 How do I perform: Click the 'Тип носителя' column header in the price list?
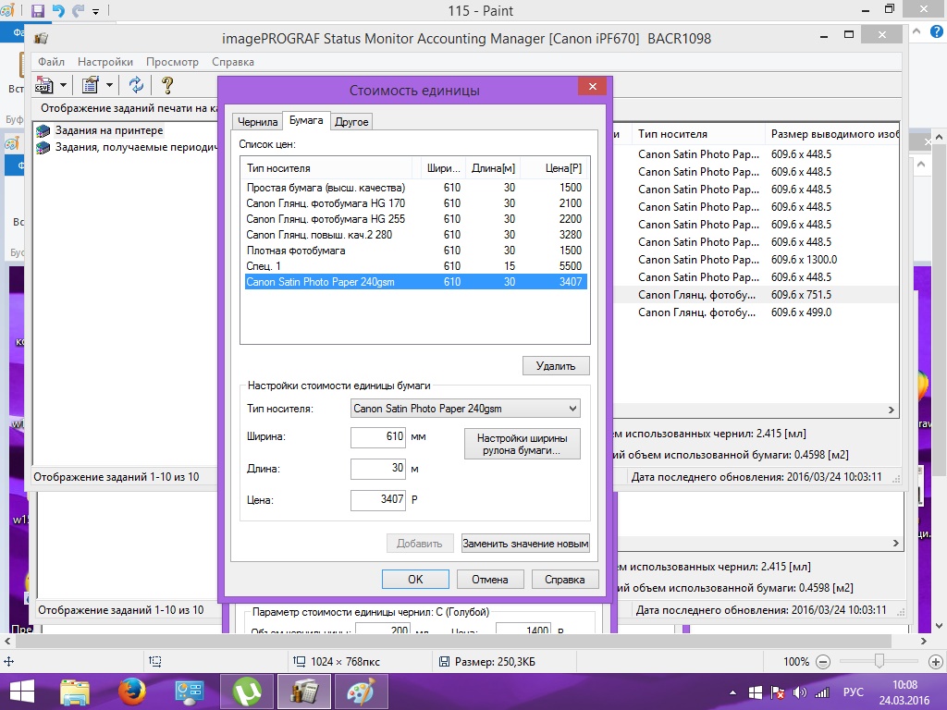326,168
